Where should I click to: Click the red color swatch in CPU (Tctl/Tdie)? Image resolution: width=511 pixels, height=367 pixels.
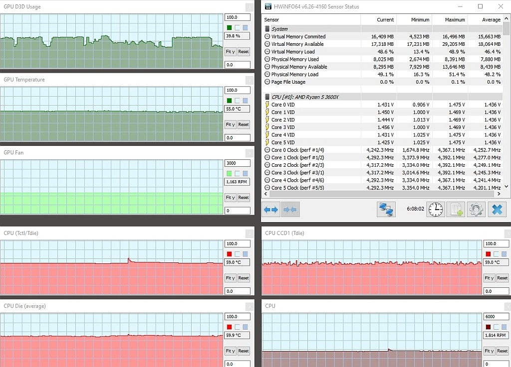click(229, 254)
